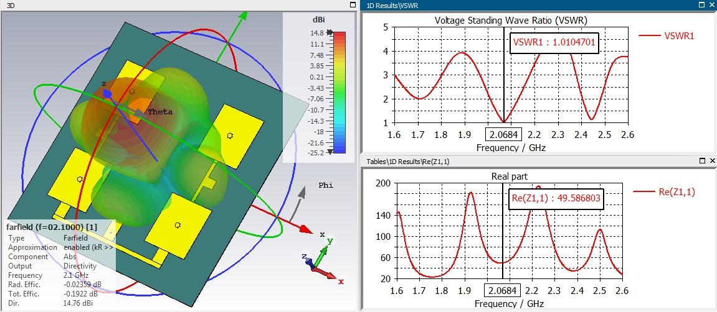Select the Re(Z1,1) legend entry
717x312 pixels.
(664, 192)
